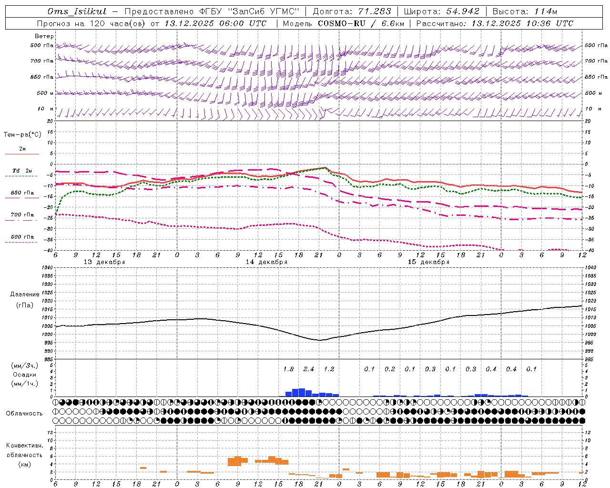Select the Высота: 114м field

click(525, 11)
